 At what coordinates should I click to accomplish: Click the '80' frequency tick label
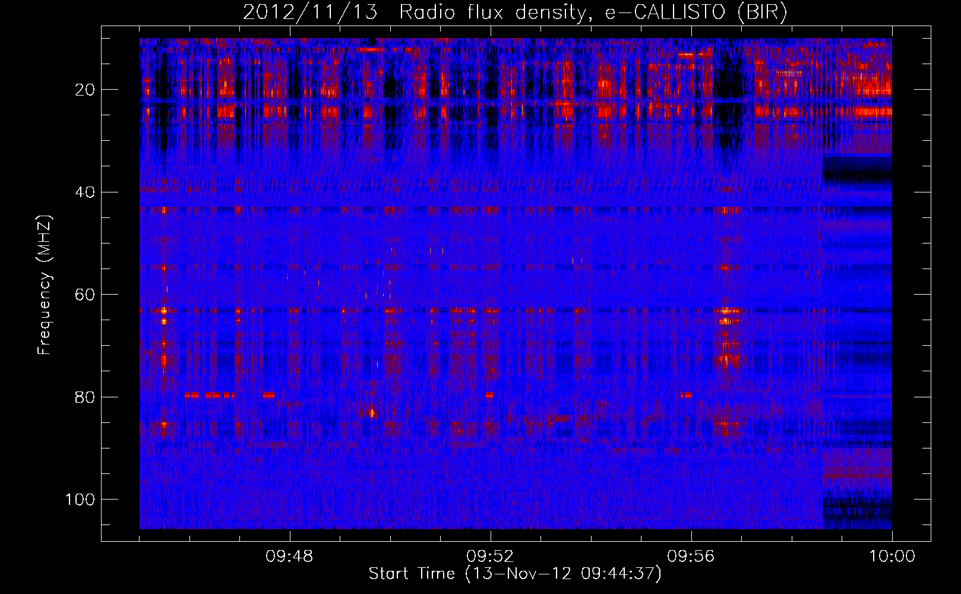point(86,397)
